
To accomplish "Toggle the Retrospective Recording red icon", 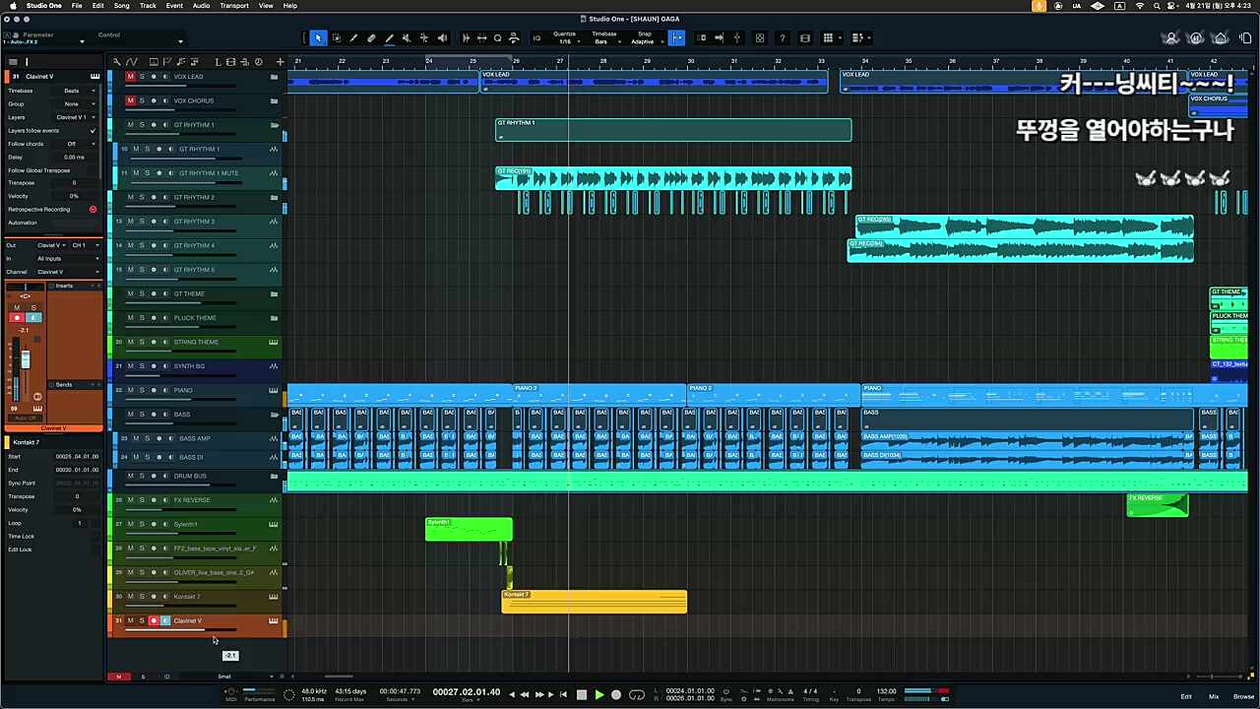I will coord(94,210).
